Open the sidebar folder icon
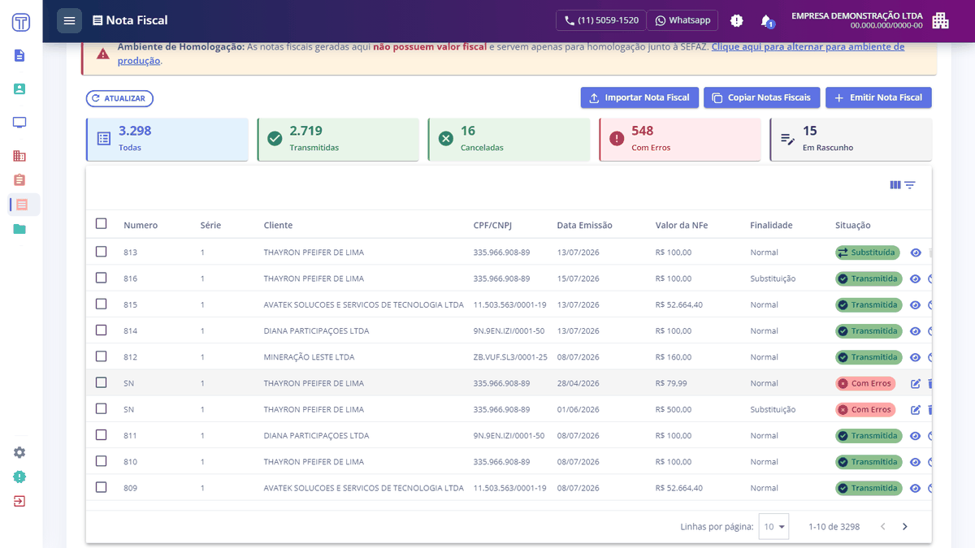Screen dimensions: 975x548 point(19,229)
